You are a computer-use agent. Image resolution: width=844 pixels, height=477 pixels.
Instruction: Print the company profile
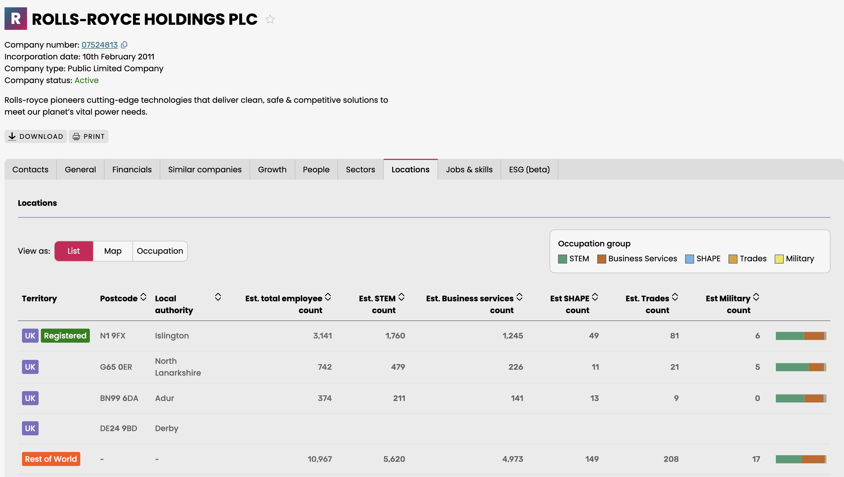tap(88, 136)
